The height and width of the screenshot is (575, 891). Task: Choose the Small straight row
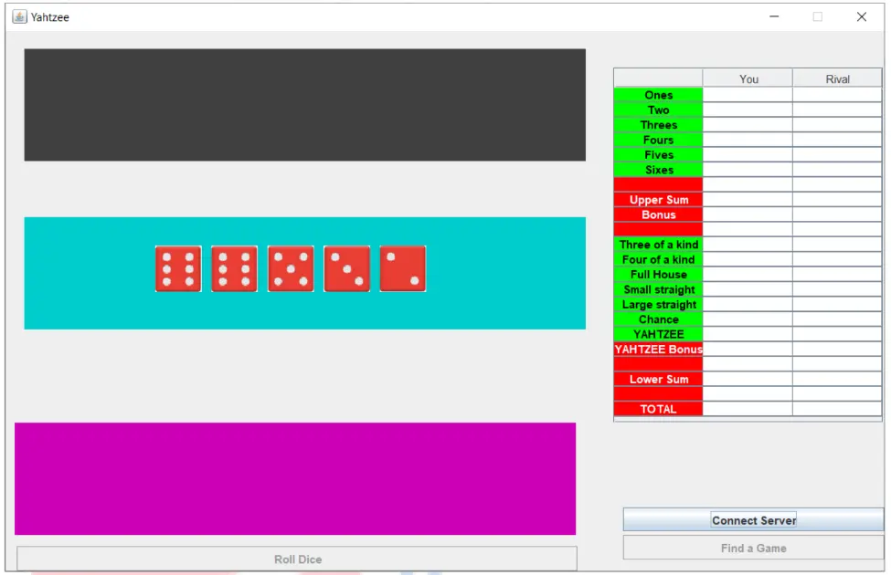point(659,289)
